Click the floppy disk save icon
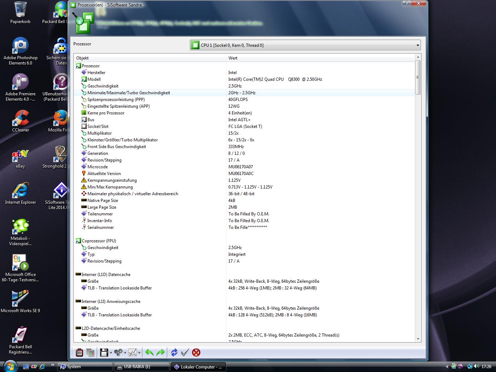This screenshot has height=372, width=496. click(x=104, y=353)
